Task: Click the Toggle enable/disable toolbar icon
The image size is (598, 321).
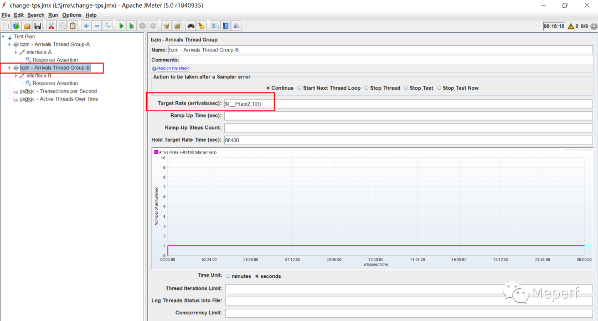Action: point(107,26)
